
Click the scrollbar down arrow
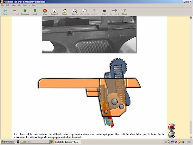tap(191, 137)
